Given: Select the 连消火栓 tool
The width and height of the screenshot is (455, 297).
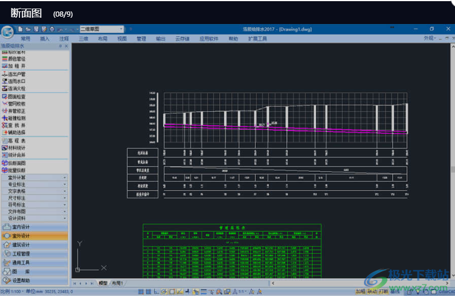Looking at the screenshot, I should click(14, 89).
